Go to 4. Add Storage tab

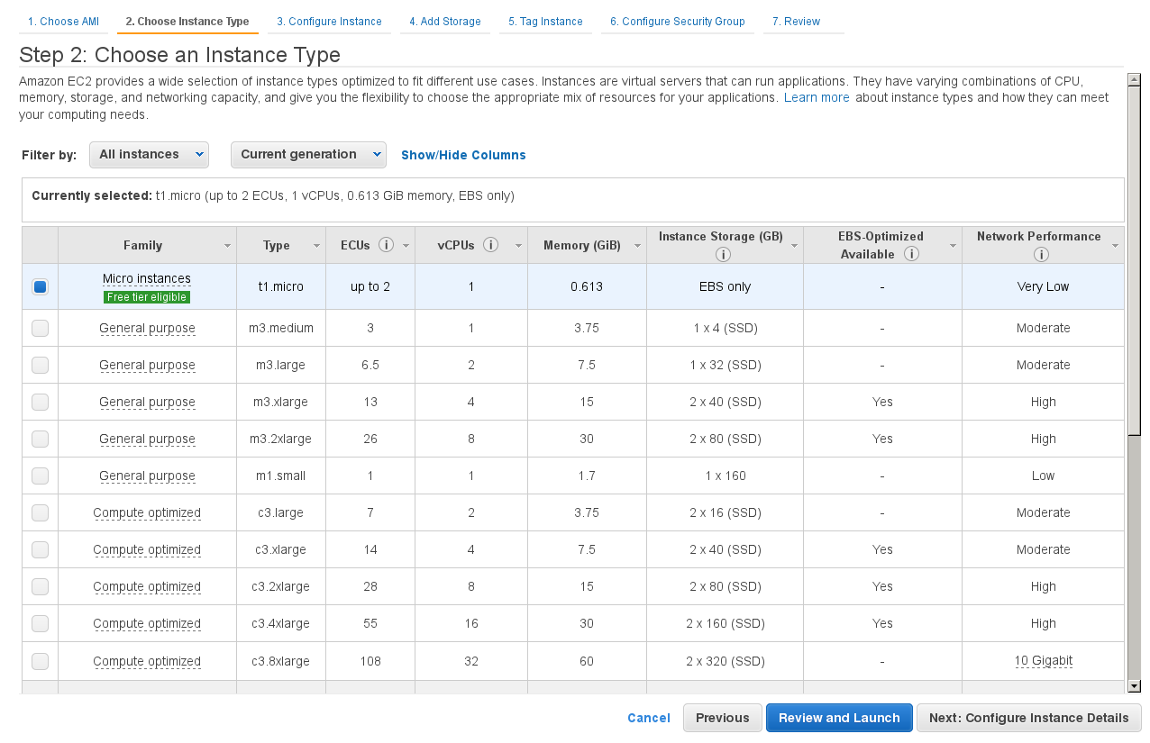point(445,22)
